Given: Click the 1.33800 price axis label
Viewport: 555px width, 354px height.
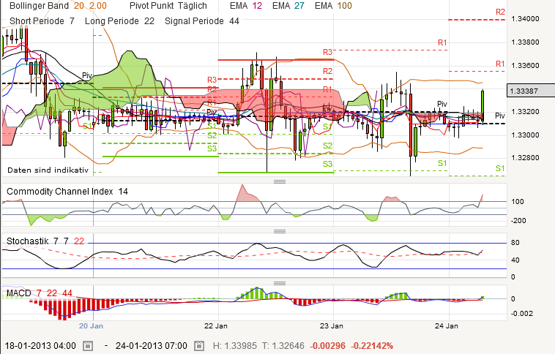Looking at the screenshot, I should coord(525,42).
